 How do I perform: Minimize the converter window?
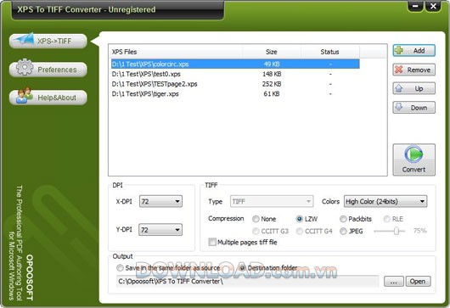pos(415,6)
